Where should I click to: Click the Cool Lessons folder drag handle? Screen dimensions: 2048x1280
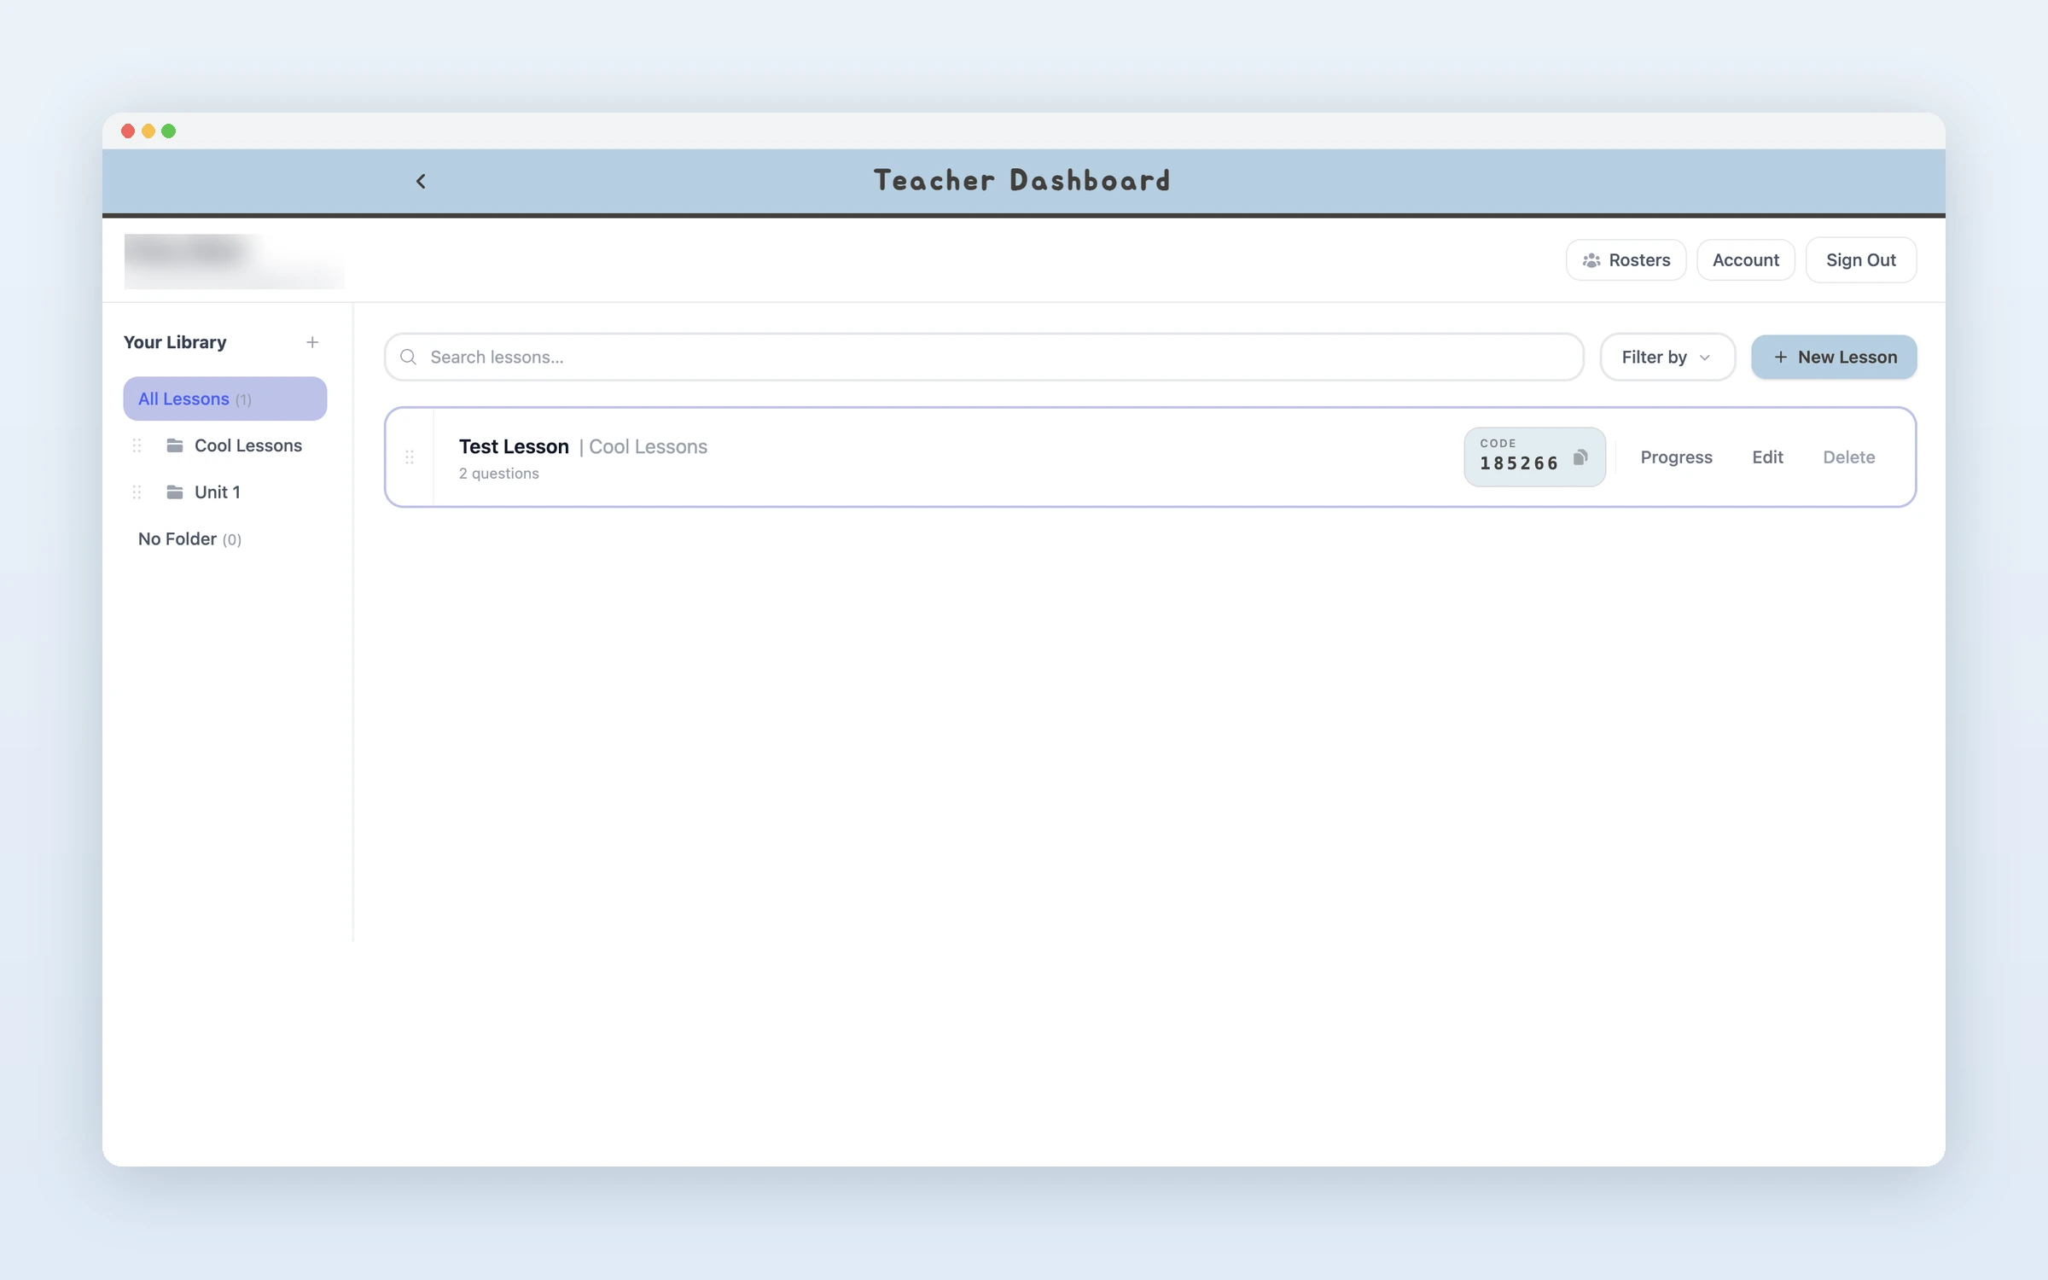click(137, 445)
